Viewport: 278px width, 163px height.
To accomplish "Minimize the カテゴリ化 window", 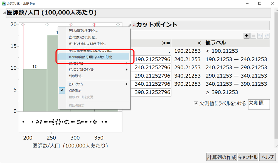I will (247, 4).
